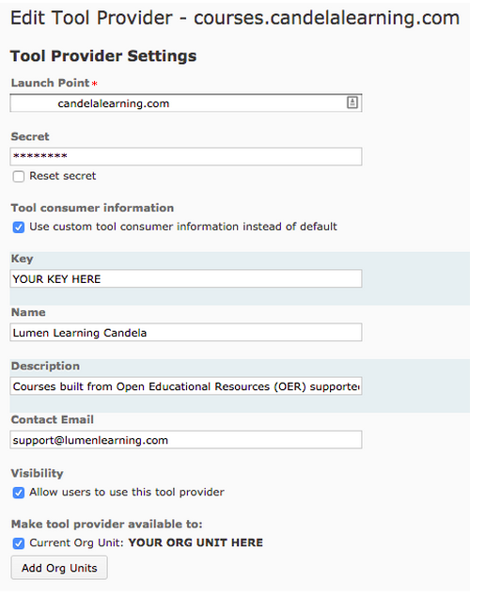This screenshot has height=597, width=485.
Task: Click the Add Org Units button
Action: 59,568
